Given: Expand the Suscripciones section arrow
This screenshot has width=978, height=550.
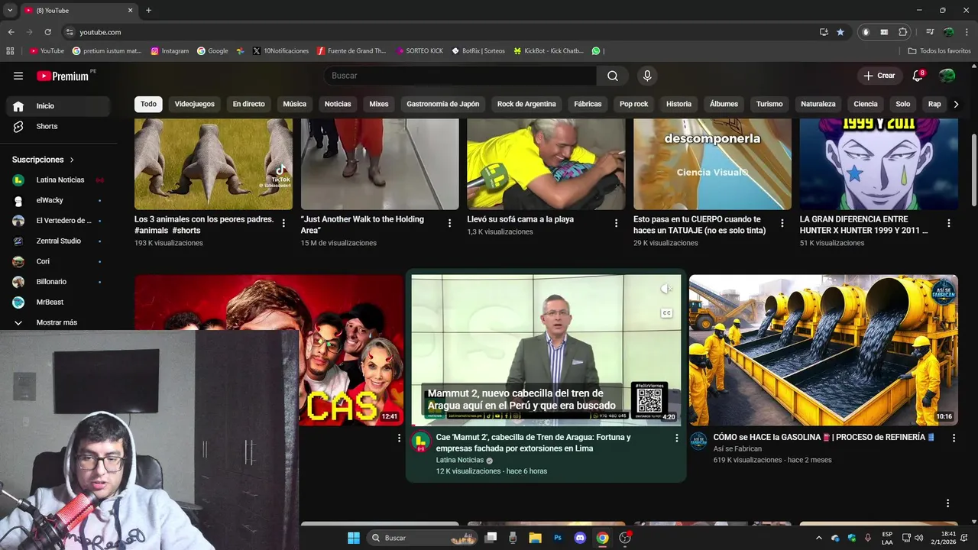Looking at the screenshot, I should [72, 160].
